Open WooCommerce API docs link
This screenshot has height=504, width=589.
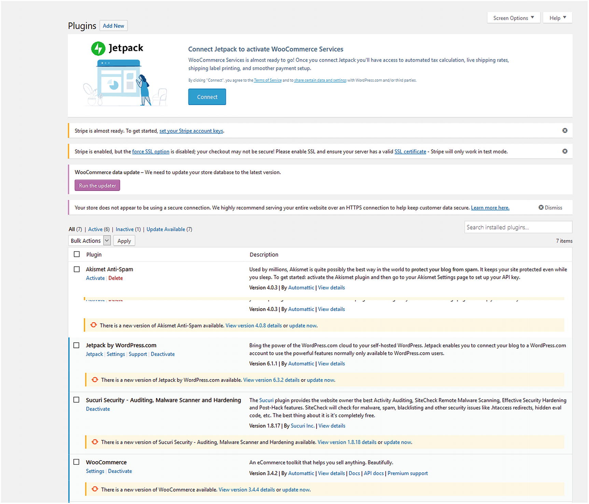click(374, 474)
